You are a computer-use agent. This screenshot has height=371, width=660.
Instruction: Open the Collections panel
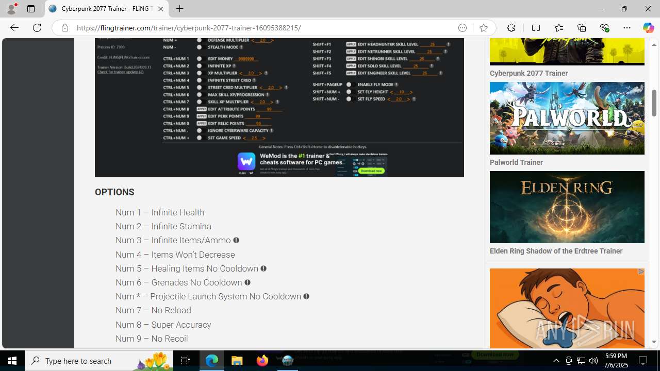click(581, 28)
